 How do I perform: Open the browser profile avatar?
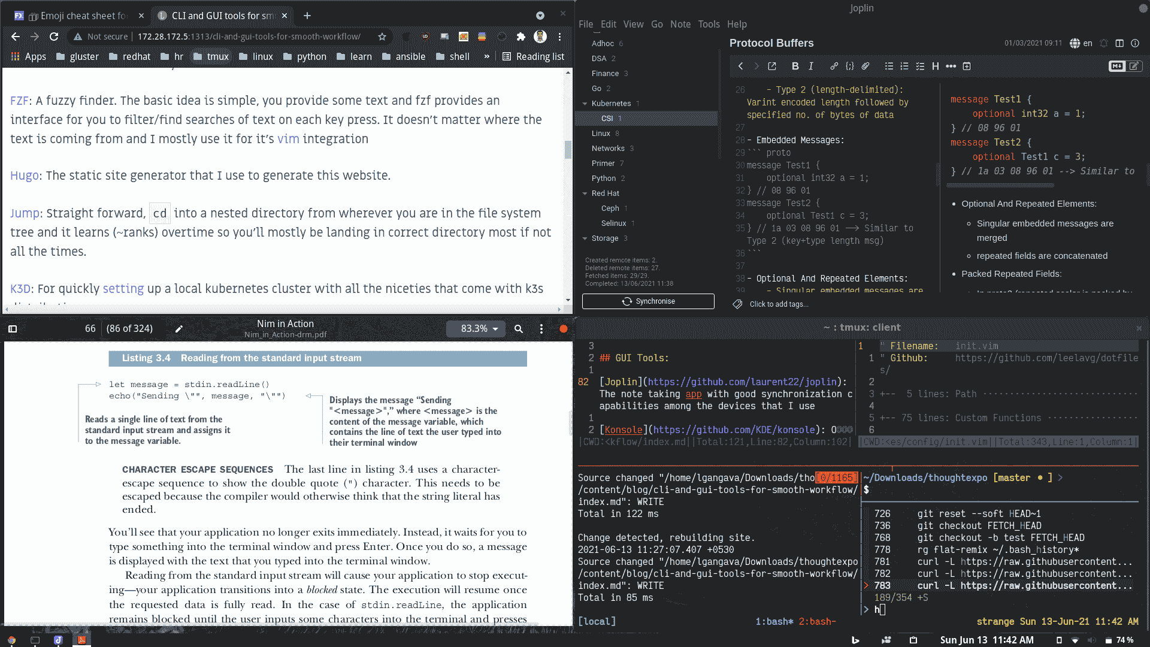540,37
